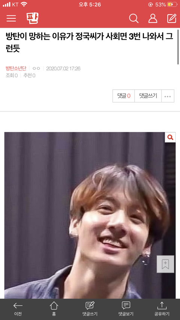Bookmark post with floating bookmark icon
This screenshot has height=320, width=180.
pyautogui.click(x=165, y=264)
